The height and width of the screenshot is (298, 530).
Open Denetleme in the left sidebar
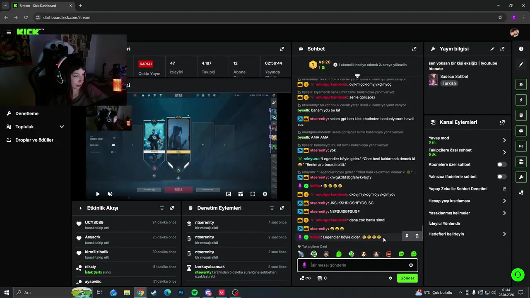[x=27, y=113]
